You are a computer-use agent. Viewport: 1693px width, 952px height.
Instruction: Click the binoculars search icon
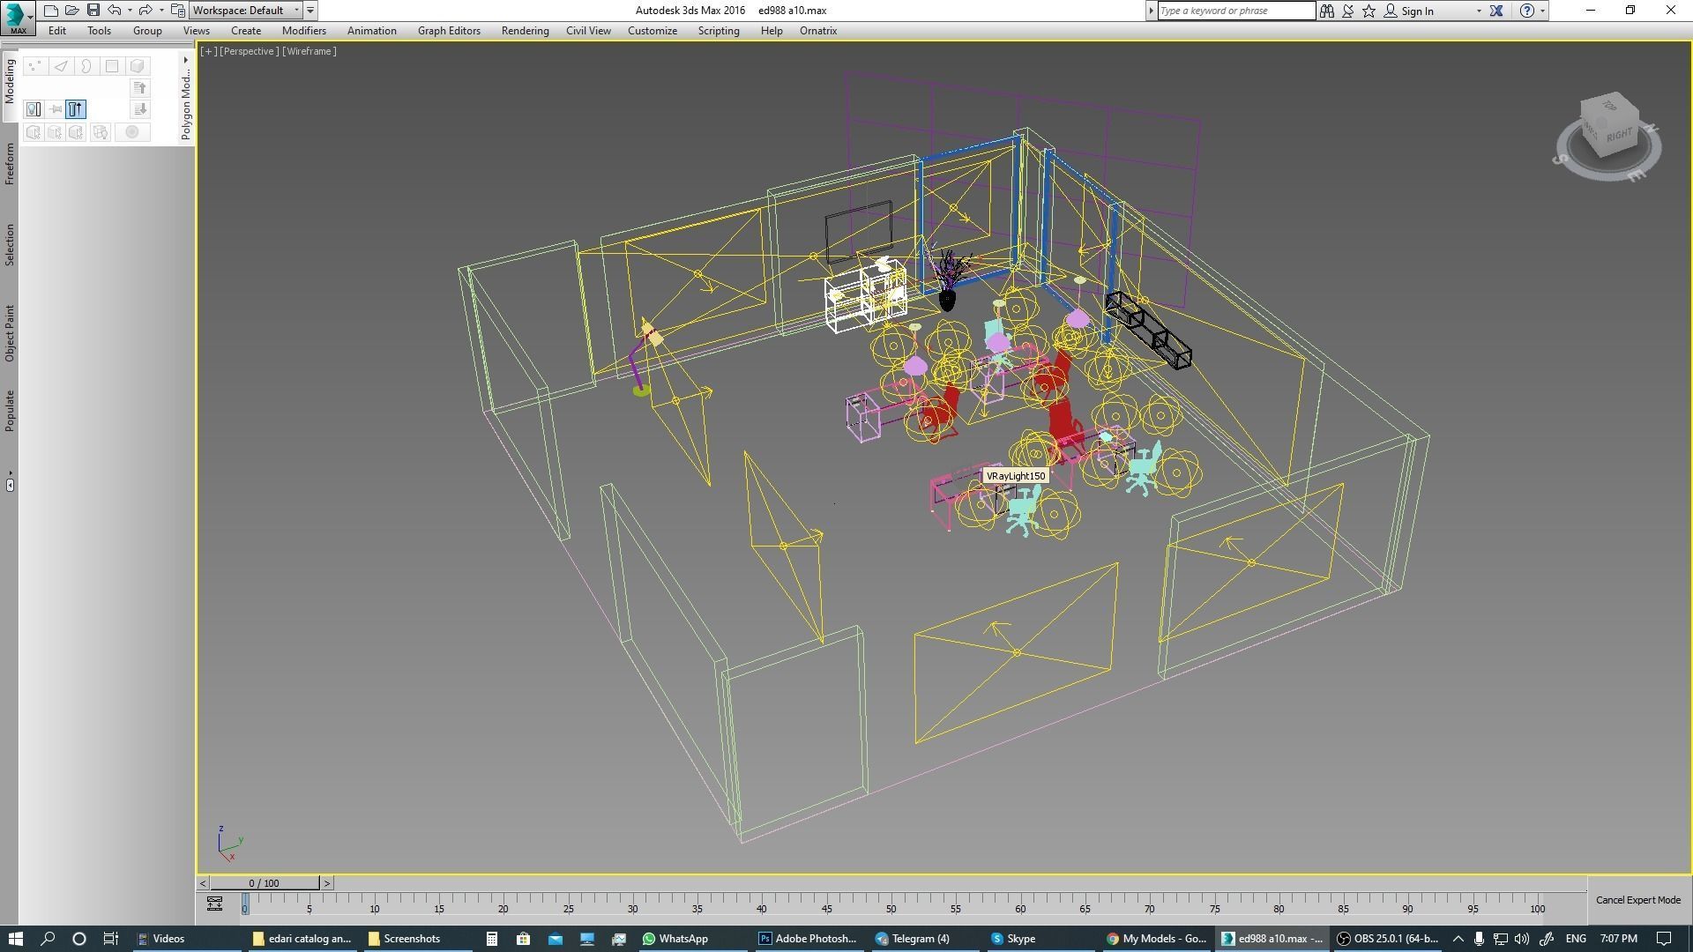pyautogui.click(x=1327, y=11)
